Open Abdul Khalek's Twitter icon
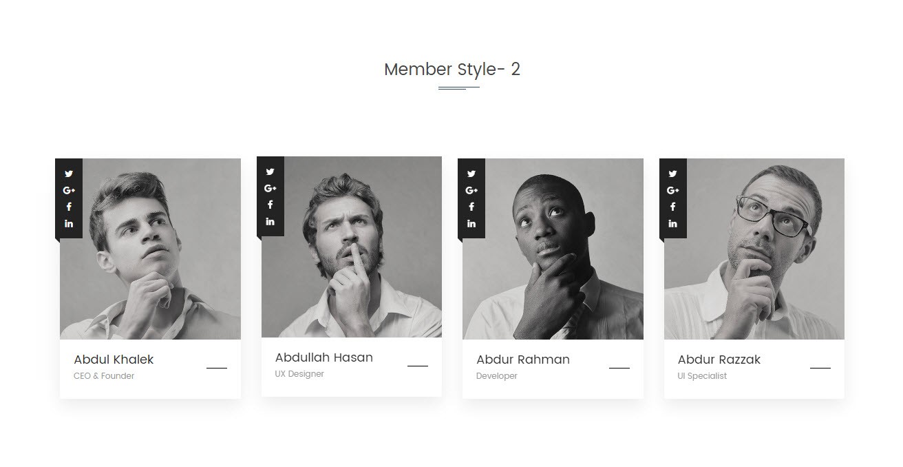903x467 pixels. tap(69, 174)
